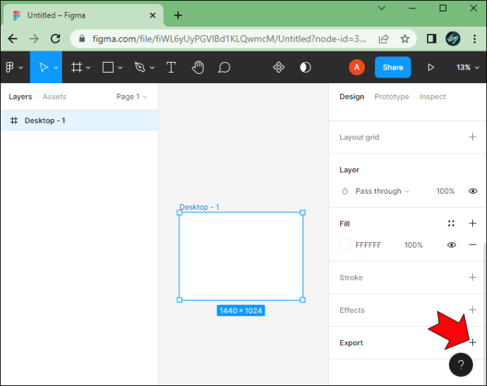Click the Export section label
Screen dimensions: 487x386
tap(351, 342)
